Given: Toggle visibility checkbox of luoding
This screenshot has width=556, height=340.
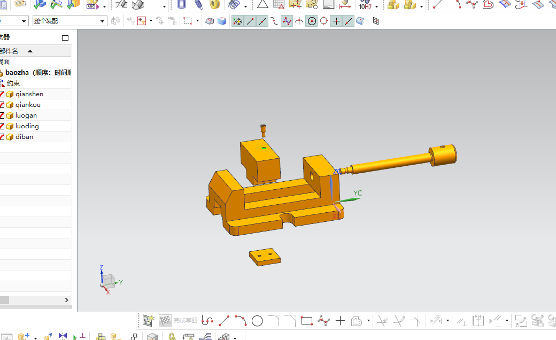Looking at the screenshot, I should [2, 126].
